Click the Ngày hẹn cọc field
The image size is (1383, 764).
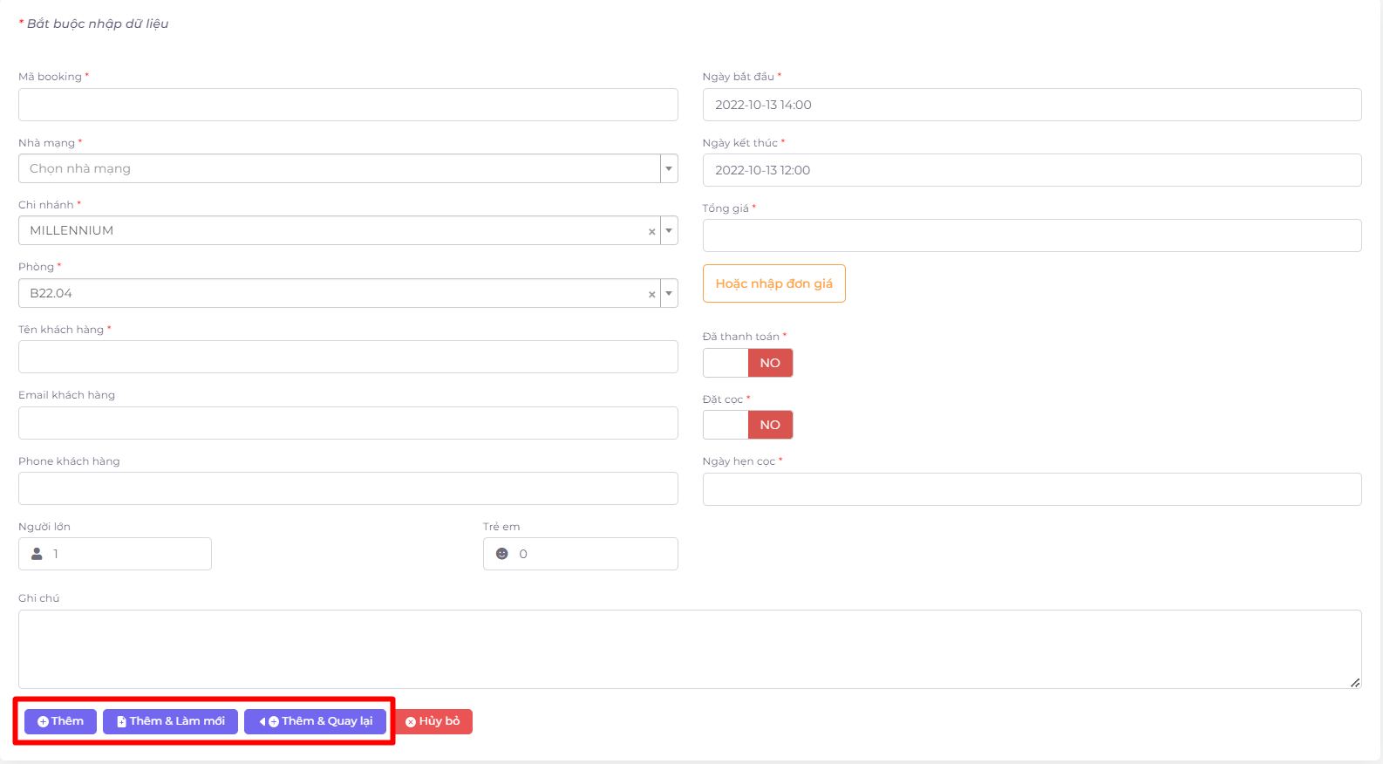tap(1032, 489)
